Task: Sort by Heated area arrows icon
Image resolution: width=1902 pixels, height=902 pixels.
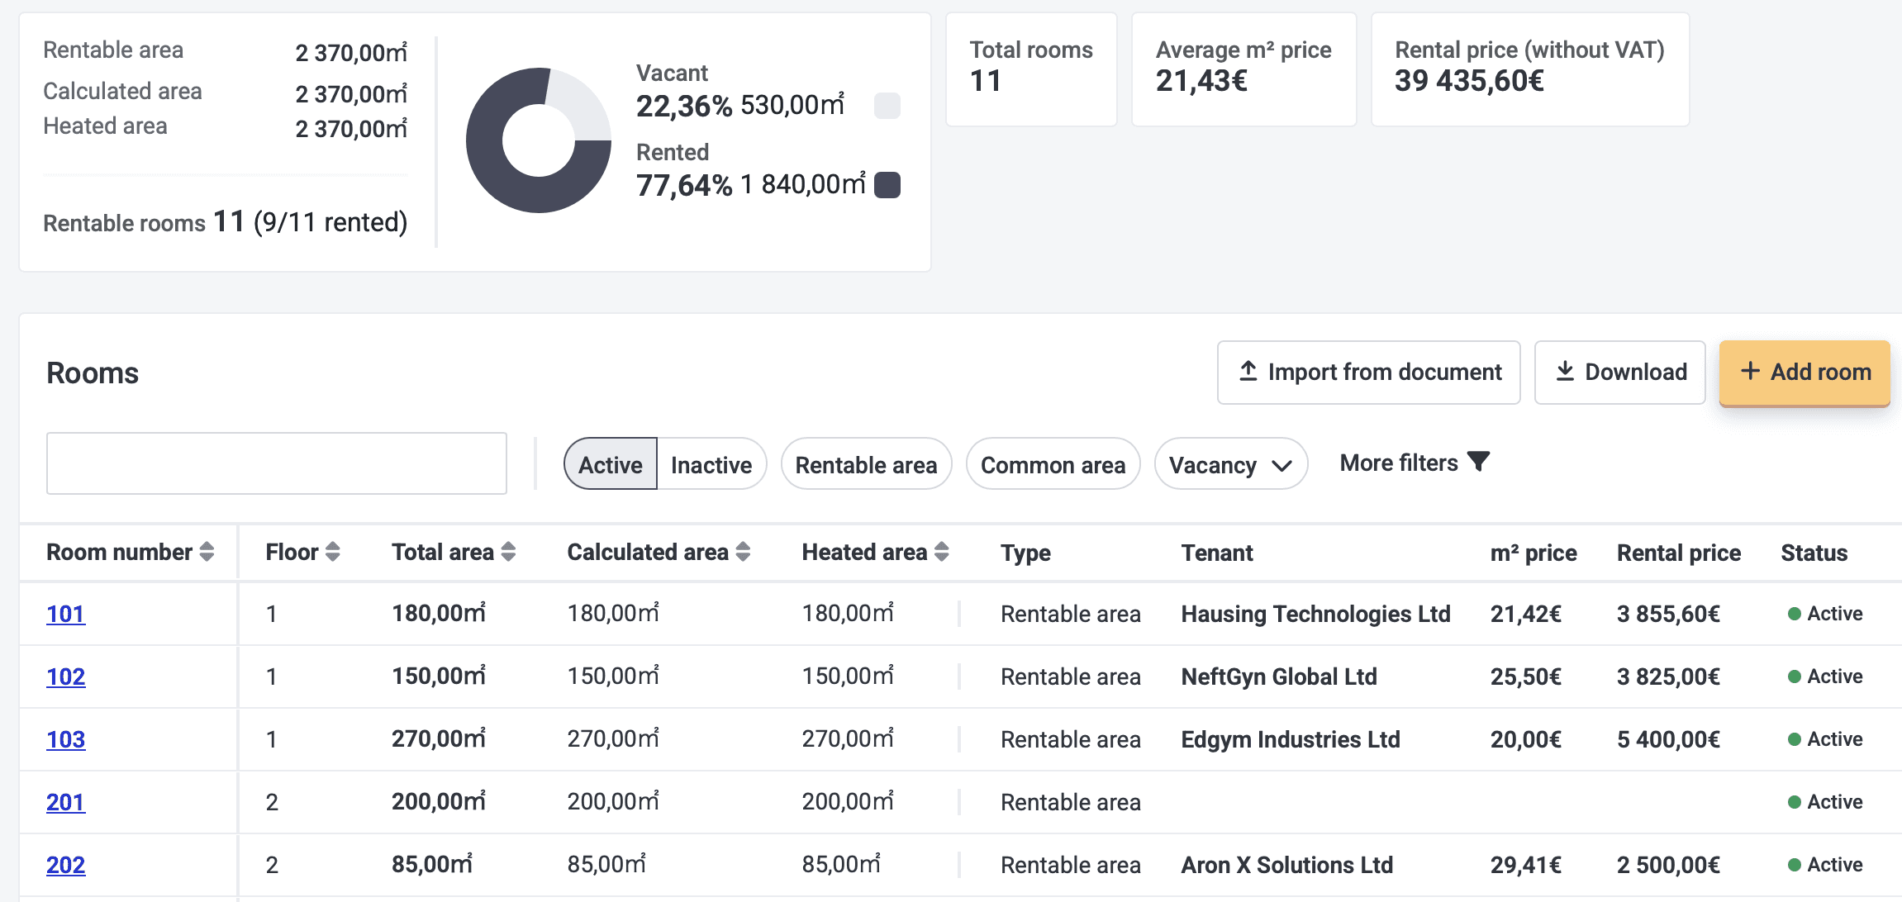Action: pos(941,552)
